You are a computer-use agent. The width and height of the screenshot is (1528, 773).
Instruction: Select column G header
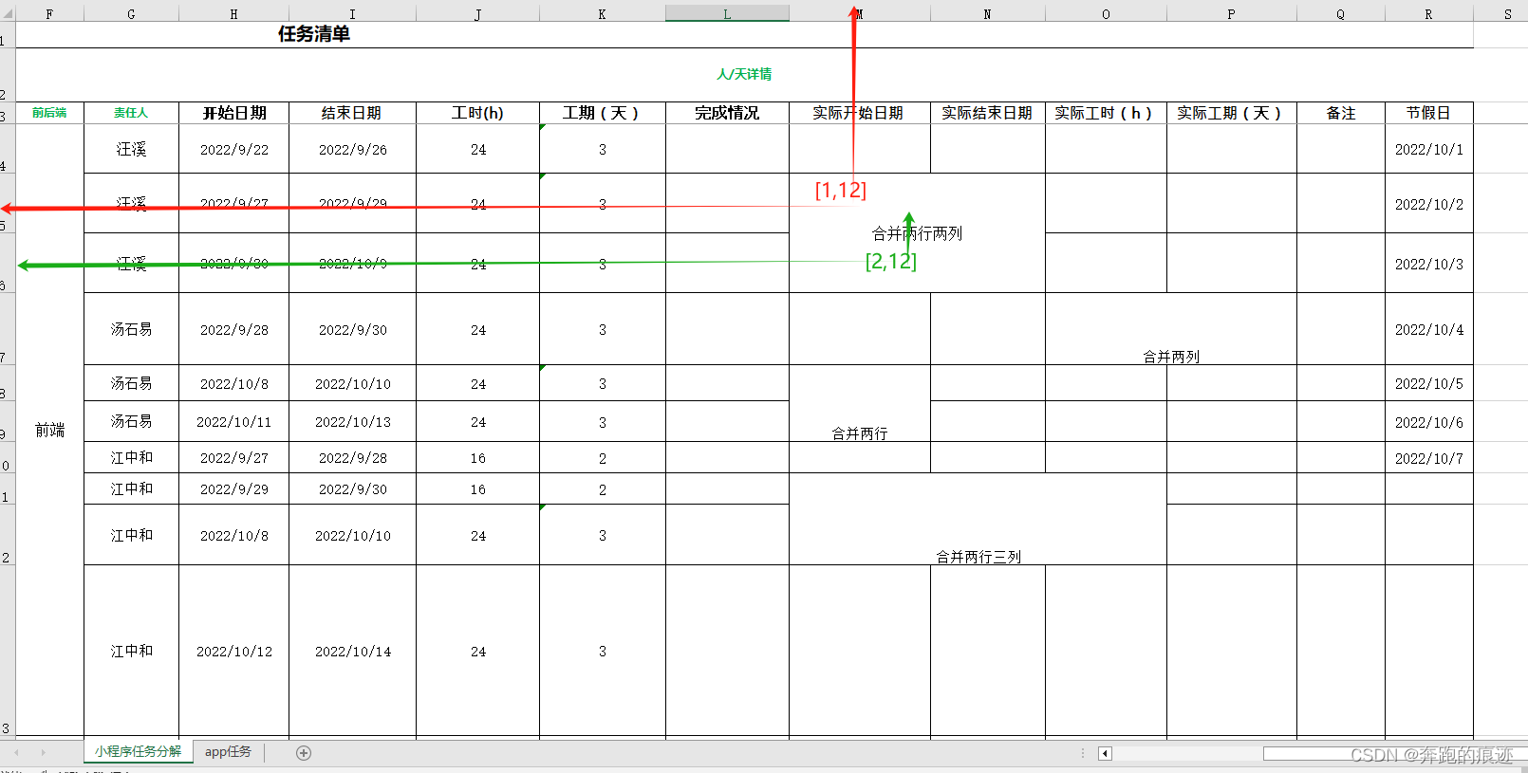click(x=131, y=14)
